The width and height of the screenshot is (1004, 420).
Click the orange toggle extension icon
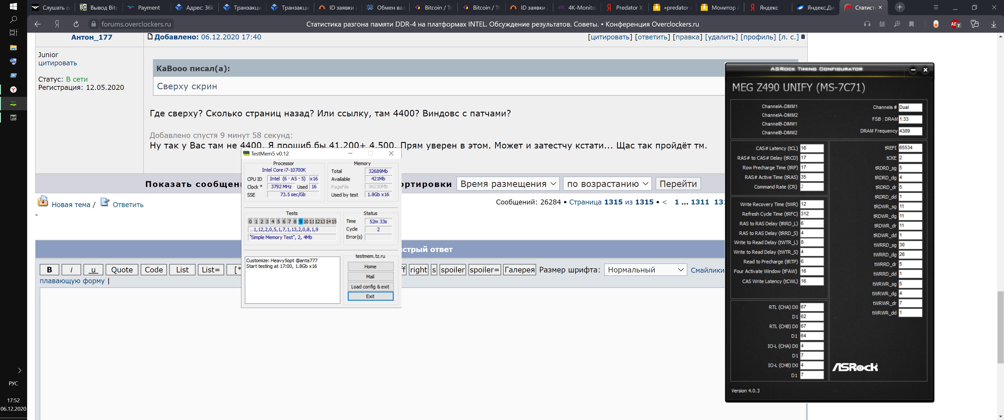pyautogui.click(x=936, y=24)
